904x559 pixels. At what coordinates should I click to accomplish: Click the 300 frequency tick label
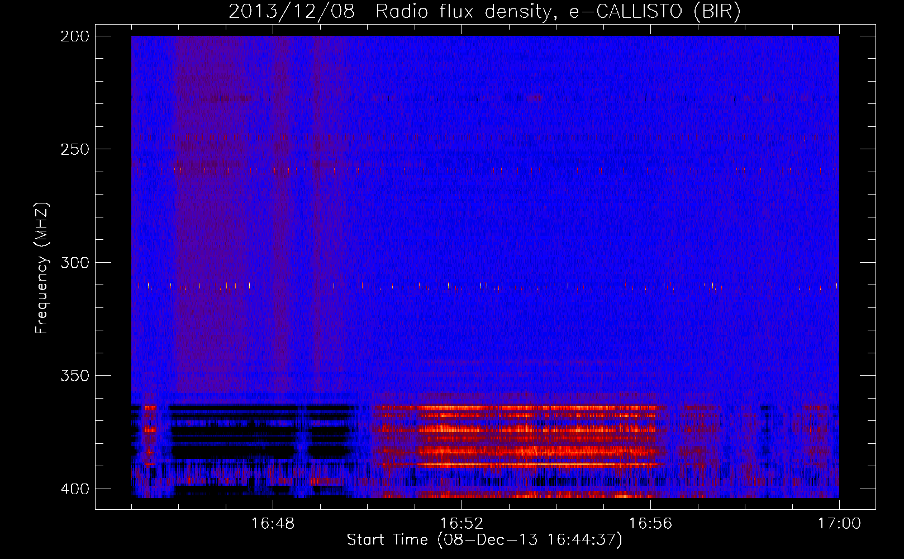coord(74,263)
